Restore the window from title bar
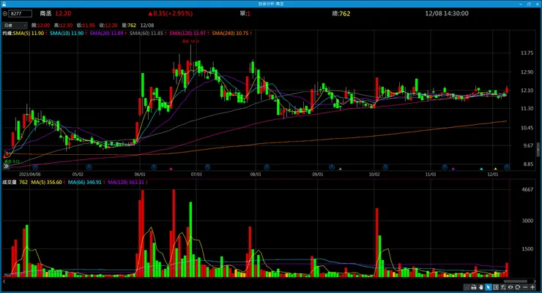 pos(529,4)
